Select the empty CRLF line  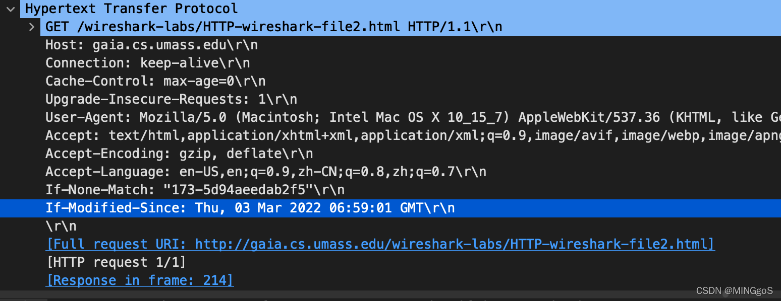(x=61, y=225)
